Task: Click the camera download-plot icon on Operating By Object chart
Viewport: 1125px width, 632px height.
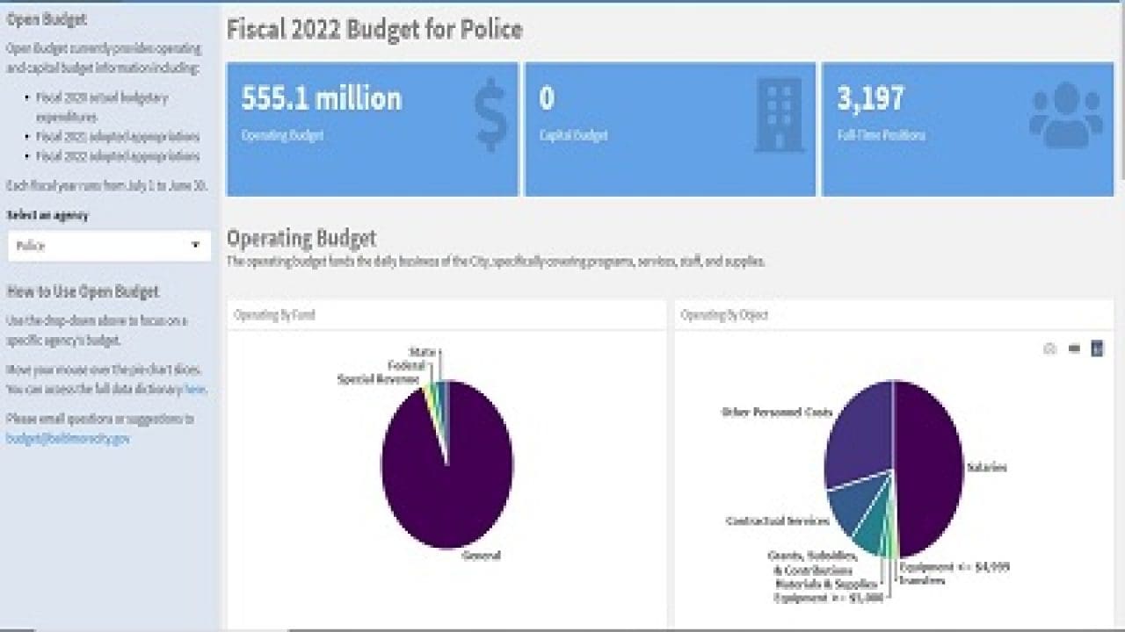Action: 1049,349
